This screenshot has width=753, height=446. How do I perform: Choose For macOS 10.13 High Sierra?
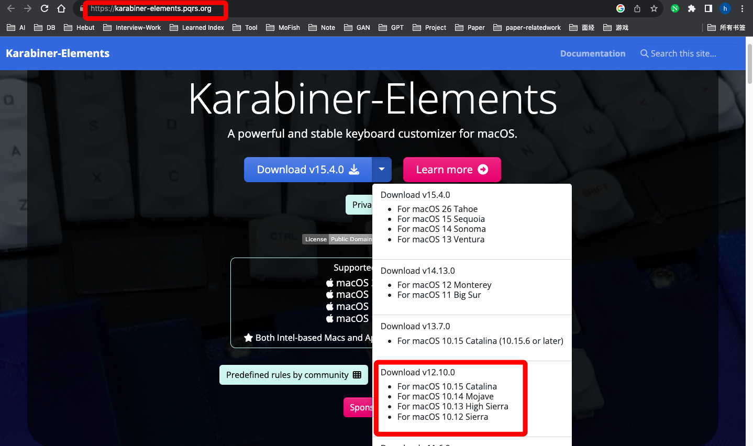[452, 406]
